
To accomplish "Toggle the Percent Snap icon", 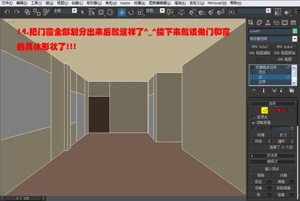I will point(211,12).
